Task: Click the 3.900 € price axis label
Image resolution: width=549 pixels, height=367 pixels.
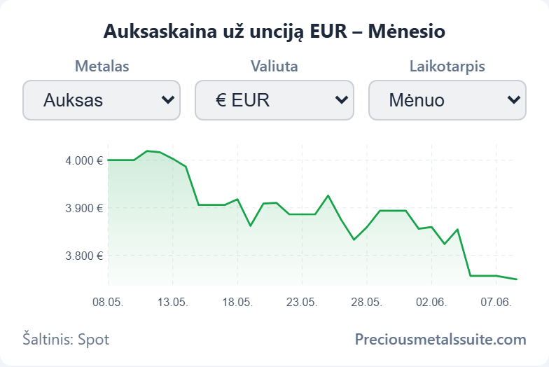Action: [x=84, y=209]
